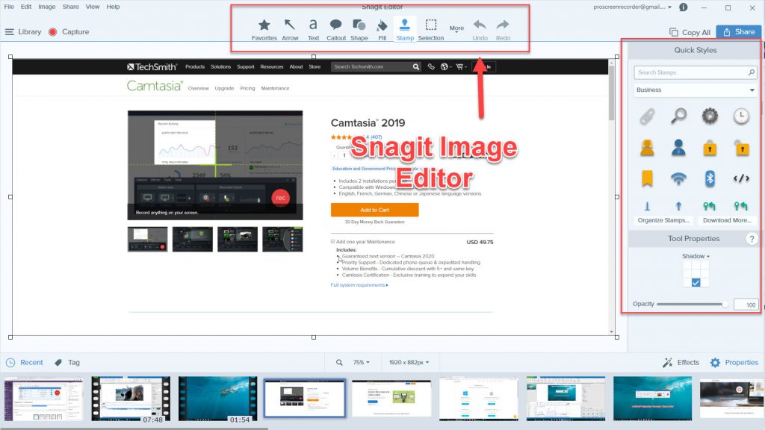Select the Arrow tool
765x430 pixels.
click(290, 30)
